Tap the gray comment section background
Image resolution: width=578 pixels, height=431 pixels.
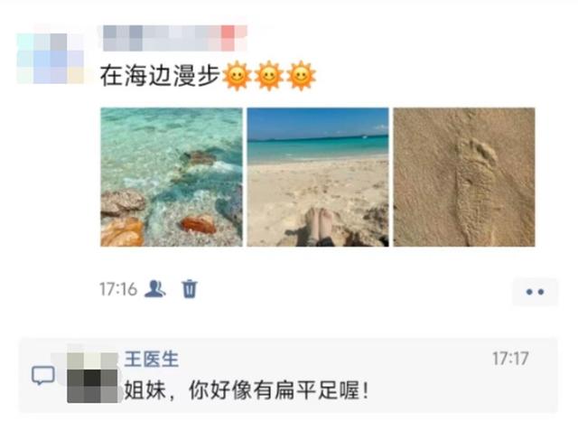(x=288, y=375)
